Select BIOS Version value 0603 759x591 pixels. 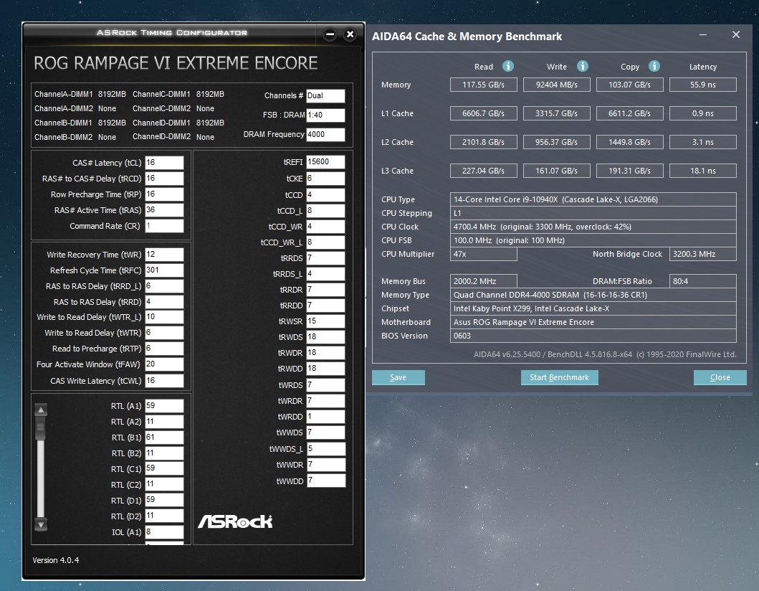click(593, 336)
